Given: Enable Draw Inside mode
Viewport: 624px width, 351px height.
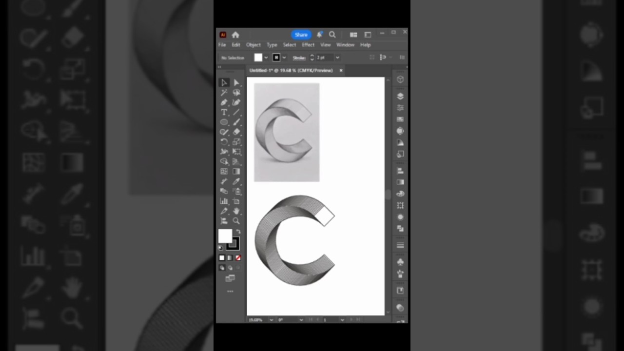Looking at the screenshot, I should coord(238,268).
